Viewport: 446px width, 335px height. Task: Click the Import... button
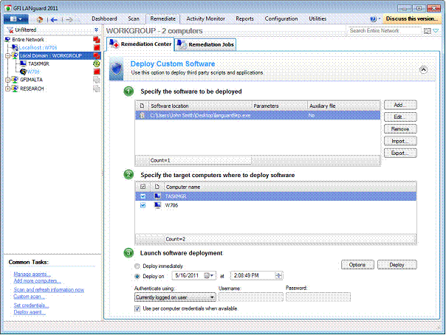pos(400,141)
